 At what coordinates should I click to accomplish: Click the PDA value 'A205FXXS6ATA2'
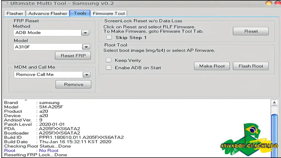pyautogui.click(x=60, y=129)
